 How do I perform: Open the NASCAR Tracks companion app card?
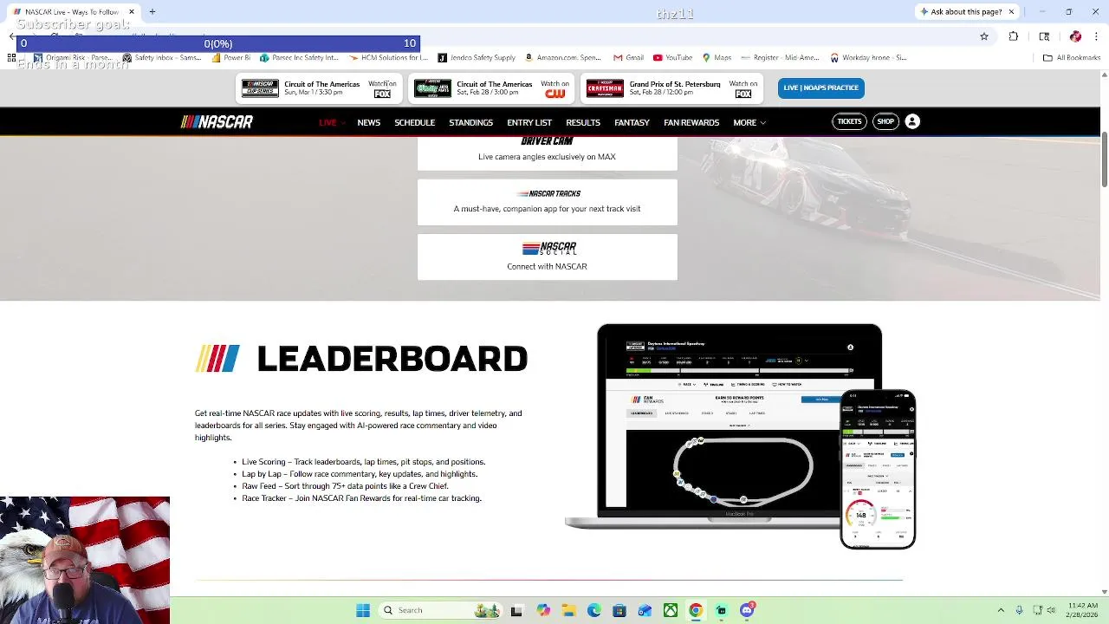pos(548,202)
